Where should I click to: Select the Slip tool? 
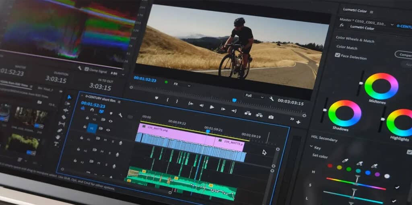pos(62,123)
